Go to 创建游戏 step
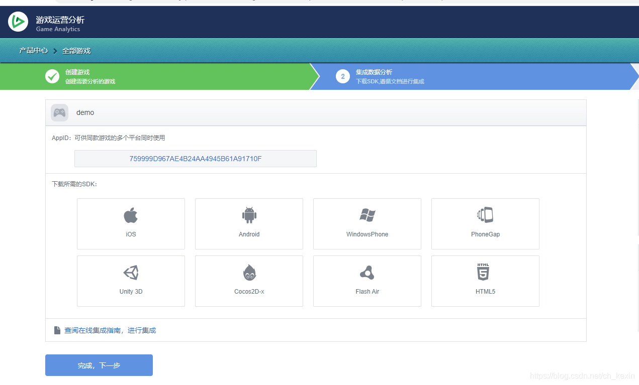 (x=77, y=72)
